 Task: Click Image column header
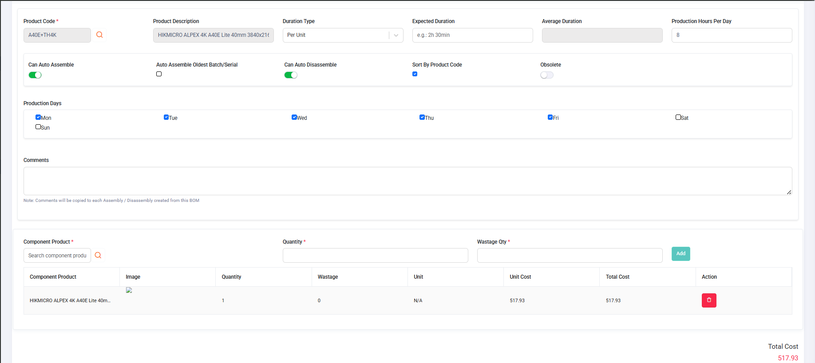tap(133, 277)
